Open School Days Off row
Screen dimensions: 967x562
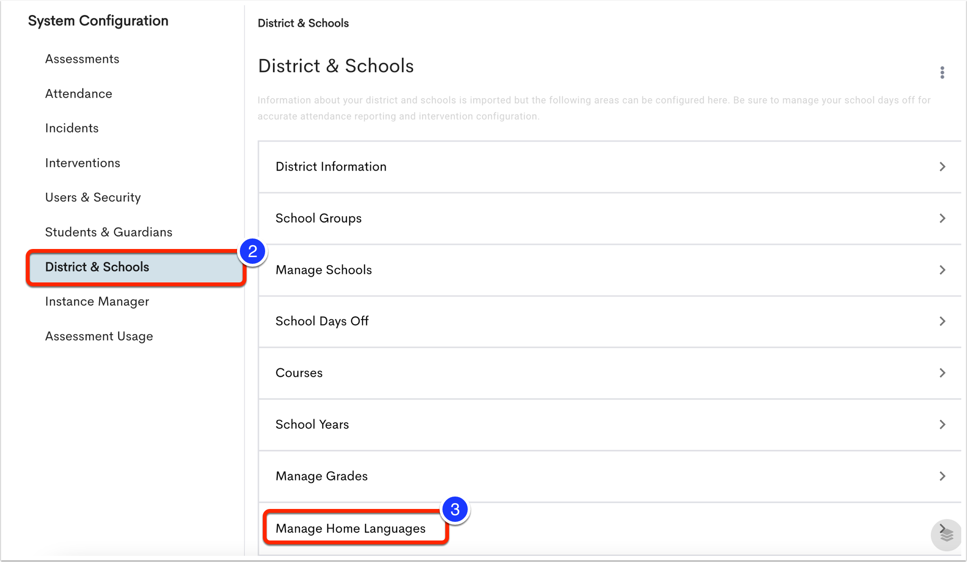tap(610, 321)
